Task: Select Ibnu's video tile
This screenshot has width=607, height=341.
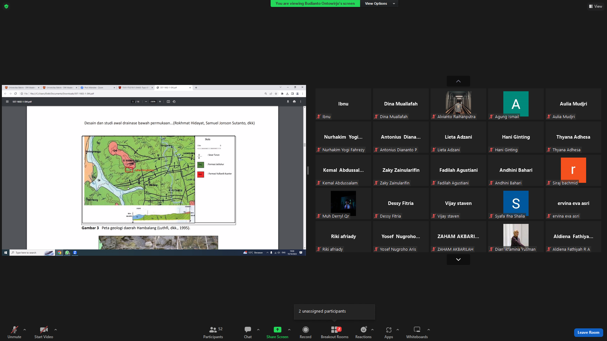Action: coord(343,104)
